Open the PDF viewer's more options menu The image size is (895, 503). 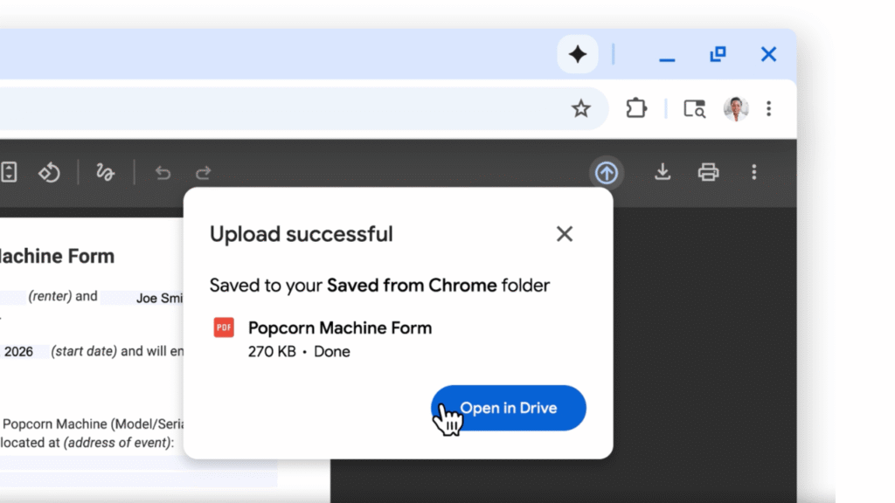coord(753,172)
